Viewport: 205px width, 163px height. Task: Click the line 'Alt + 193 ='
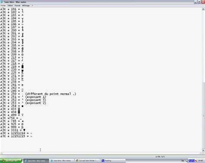(12, 15)
